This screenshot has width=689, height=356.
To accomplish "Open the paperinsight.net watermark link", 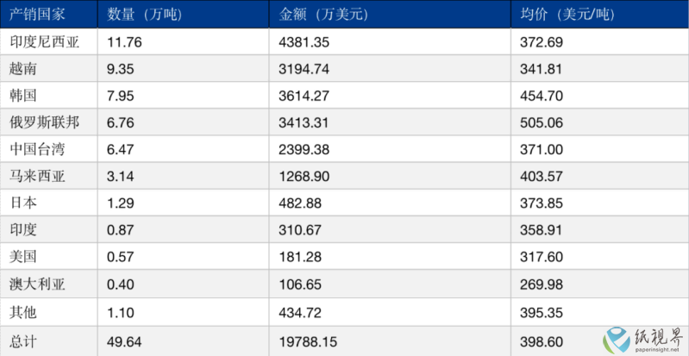I will click(x=656, y=350).
